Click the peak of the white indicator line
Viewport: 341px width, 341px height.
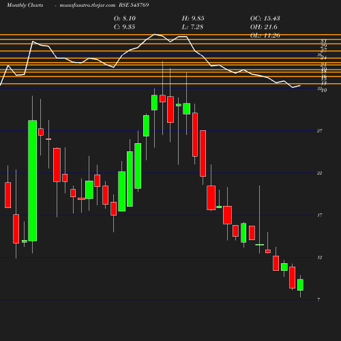[155, 34]
